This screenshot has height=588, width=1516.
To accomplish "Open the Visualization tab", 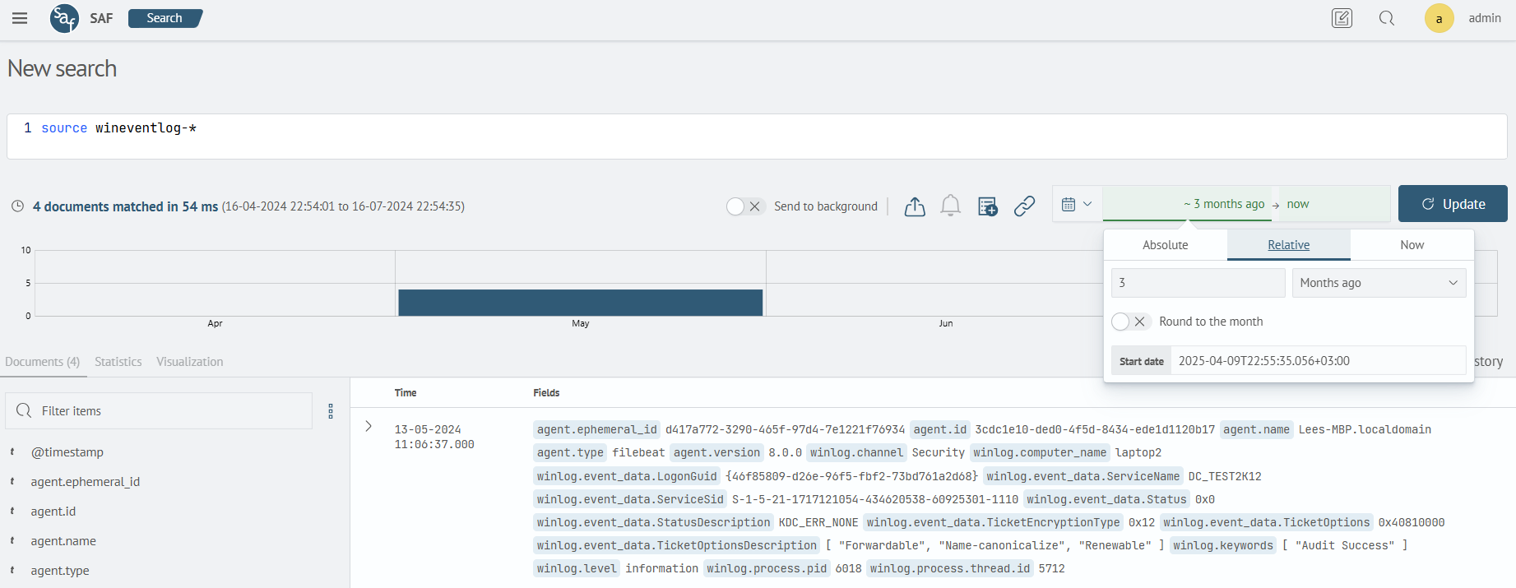I will coord(190,362).
